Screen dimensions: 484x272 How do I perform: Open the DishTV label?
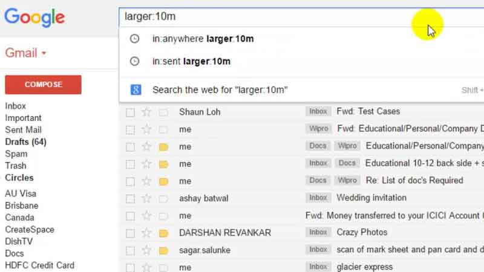(x=19, y=241)
